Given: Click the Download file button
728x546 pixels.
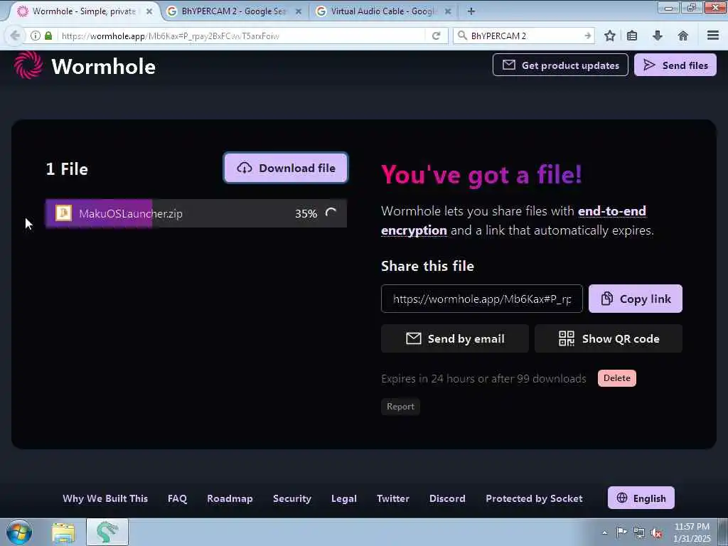Looking at the screenshot, I should (x=286, y=168).
